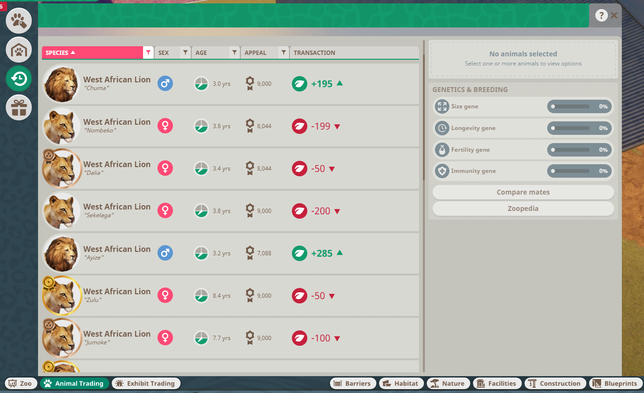
Task: Open the Construction menu
Action: point(555,383)
